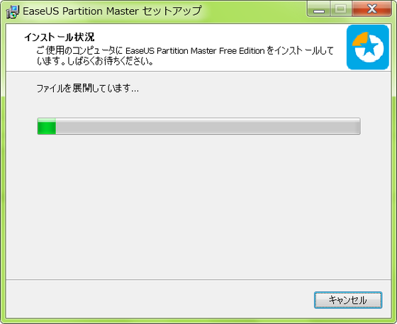Screen dimensions: 397x324
Task: Click blank title bar space beside window title
Action: [253, 11]
